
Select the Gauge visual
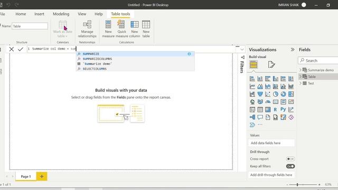[x=268, y=102]
